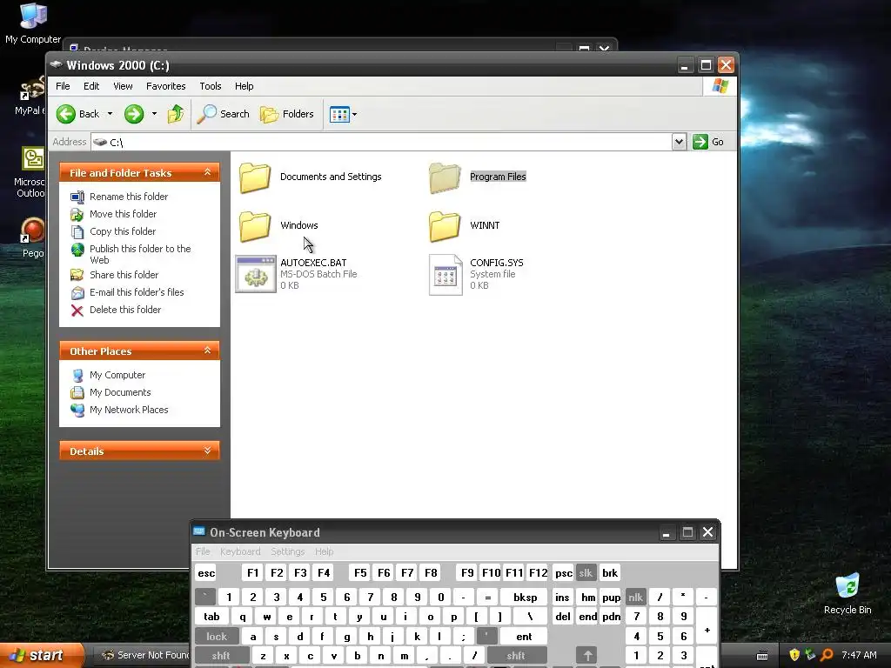The height and width of the screenshot is (668, 891).
Task: Click Copy this folder task
Action: click(122, 231)
